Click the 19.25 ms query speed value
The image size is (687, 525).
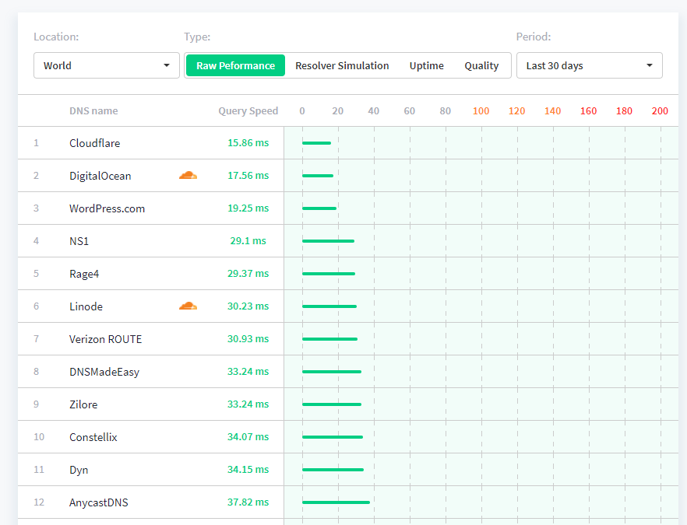coord(248,208)
